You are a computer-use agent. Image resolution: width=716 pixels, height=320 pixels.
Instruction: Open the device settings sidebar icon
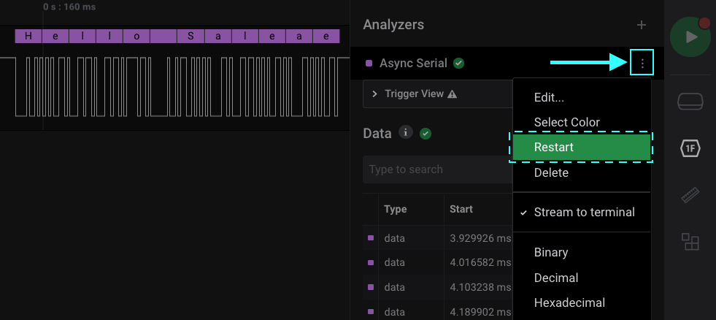click(690, 102)
